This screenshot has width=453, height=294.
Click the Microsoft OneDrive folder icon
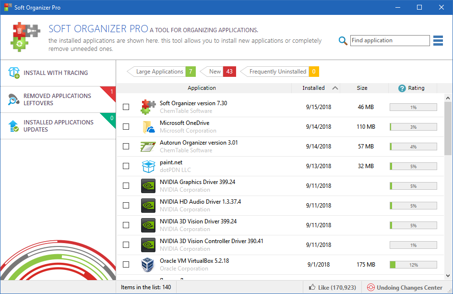[x=148, y=127]
